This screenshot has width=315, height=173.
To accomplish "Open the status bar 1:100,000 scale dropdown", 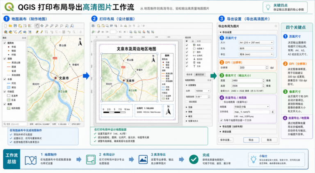I will pos(63,124).
